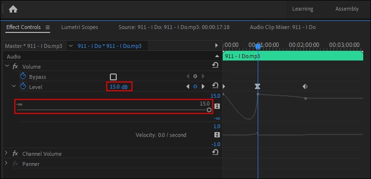Viewport: 371px width, 179px height.
Task: Open the Audio Clip Mixer tab
Action: pos(283,27)
